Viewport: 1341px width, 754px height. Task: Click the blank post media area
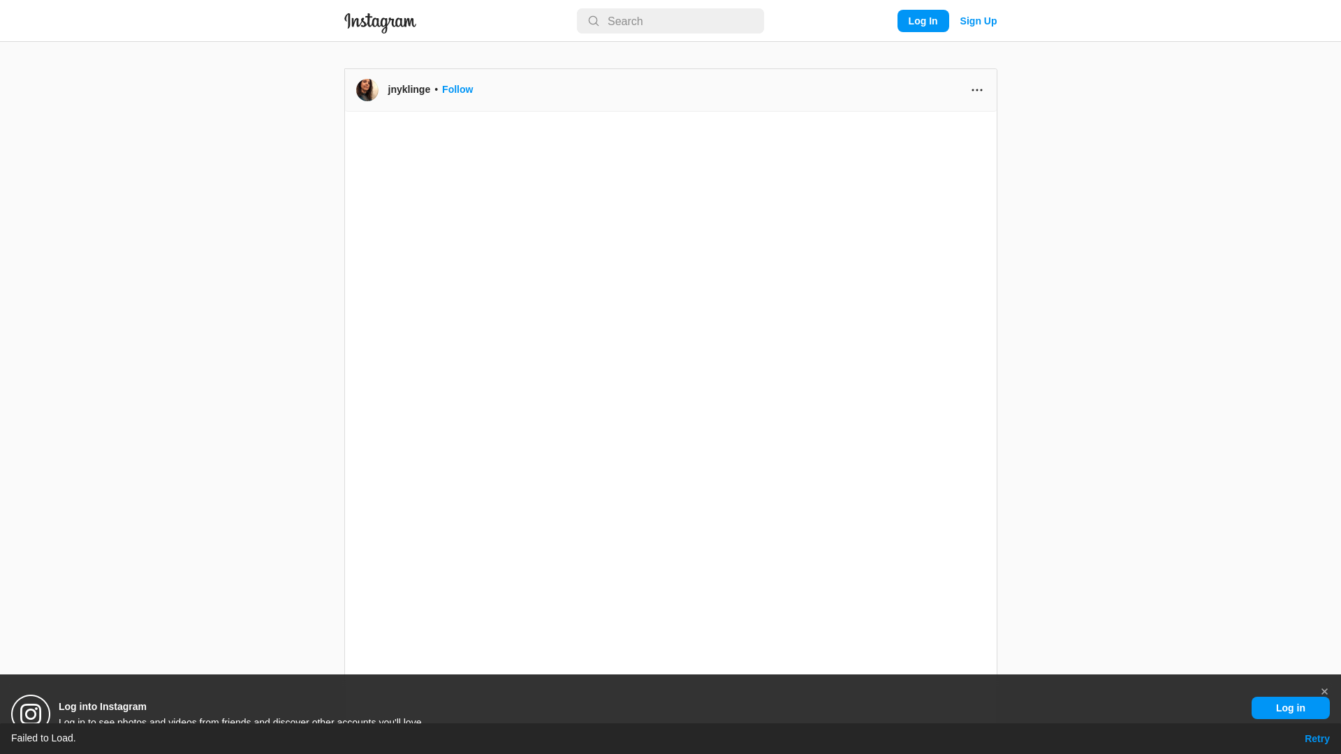(x=670, y=391)
